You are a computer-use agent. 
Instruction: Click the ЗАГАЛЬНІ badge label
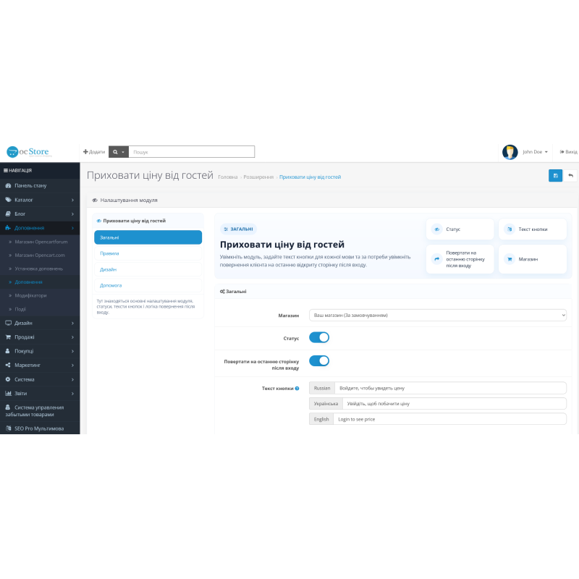click(238, 229)
